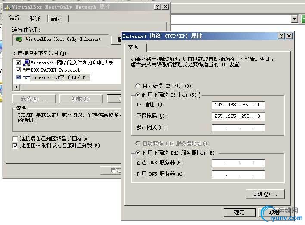The width and height of the screenshot is (305, 225).
Task: Select 自动获得 IP 地址 radio button
Action: (137, 86)
